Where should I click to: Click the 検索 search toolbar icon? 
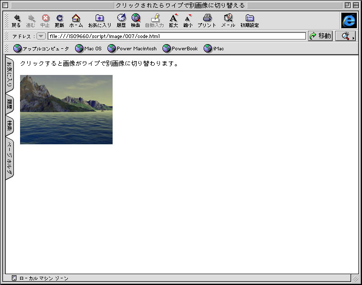coord(136,21)
